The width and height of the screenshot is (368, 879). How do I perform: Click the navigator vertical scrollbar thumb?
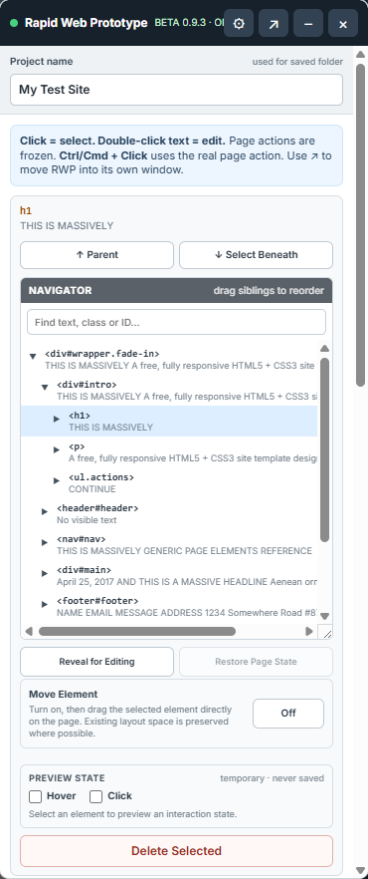tap(324, 449)
